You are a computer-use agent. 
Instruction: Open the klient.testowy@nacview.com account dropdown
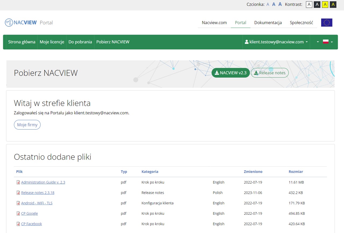point(276,42)
